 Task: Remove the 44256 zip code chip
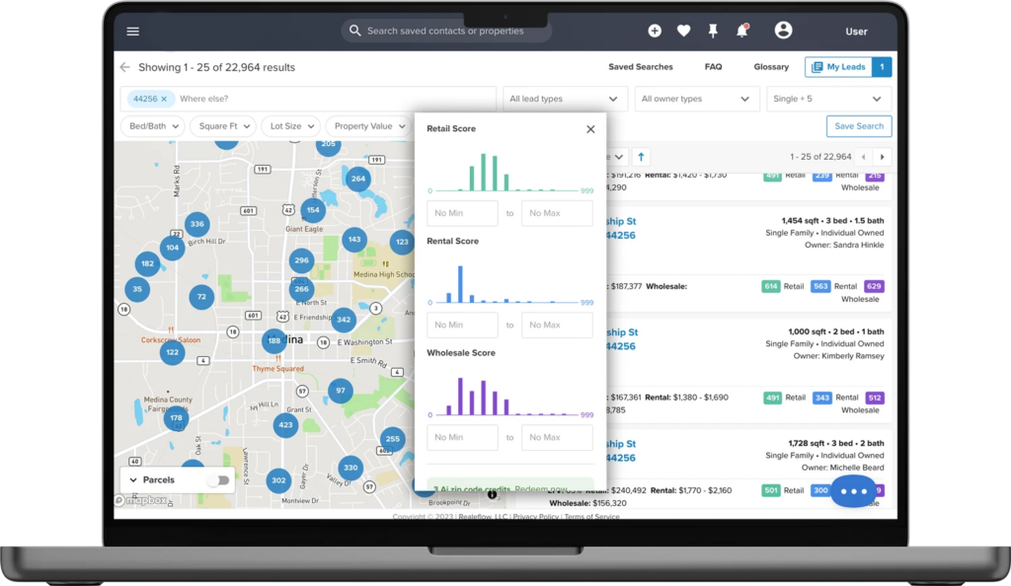[164, 99]
